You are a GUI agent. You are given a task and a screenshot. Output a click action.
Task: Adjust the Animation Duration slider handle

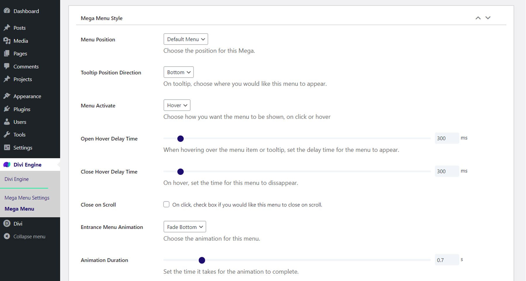(x=202, y=260)
